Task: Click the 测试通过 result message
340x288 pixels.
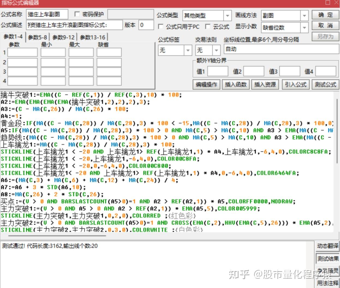Action: pyautogui.click(x=50, y=246)
